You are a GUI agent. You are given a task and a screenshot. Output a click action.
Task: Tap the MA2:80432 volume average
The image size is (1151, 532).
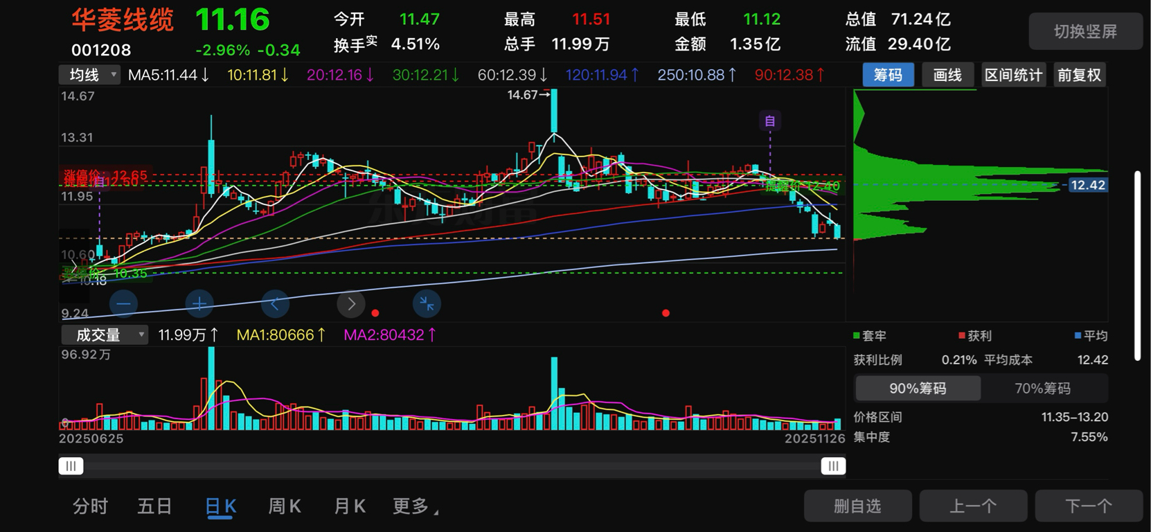(x=391, y=335)
